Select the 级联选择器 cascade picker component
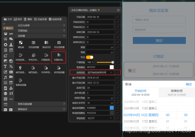The width and height of the screenshot is (195, 137). tap(21, 82)
